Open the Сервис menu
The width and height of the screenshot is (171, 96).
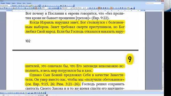click(14, 3)
